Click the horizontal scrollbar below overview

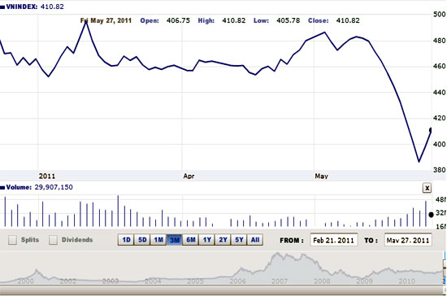[222, 290]
